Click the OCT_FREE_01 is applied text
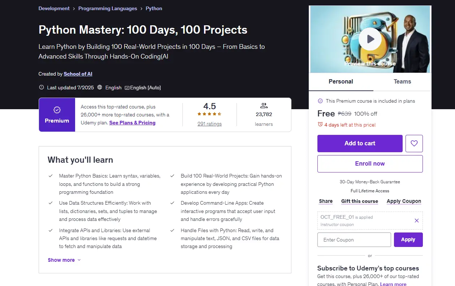 point(347,217)
